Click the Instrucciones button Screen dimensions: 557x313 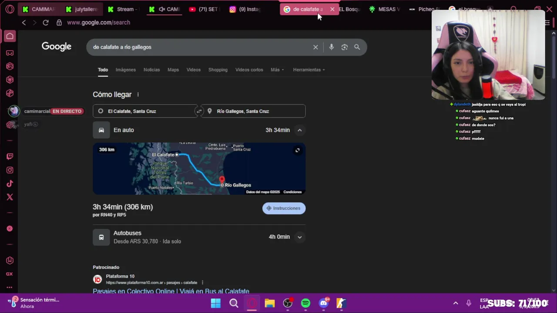(x=284, y=208)
